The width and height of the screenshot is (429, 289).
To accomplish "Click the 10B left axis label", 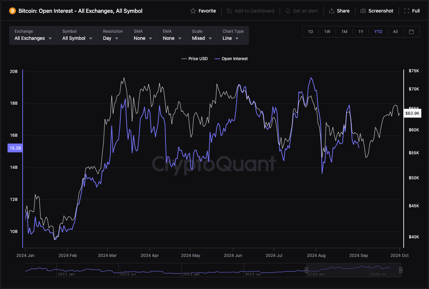I will click(14, 232).
